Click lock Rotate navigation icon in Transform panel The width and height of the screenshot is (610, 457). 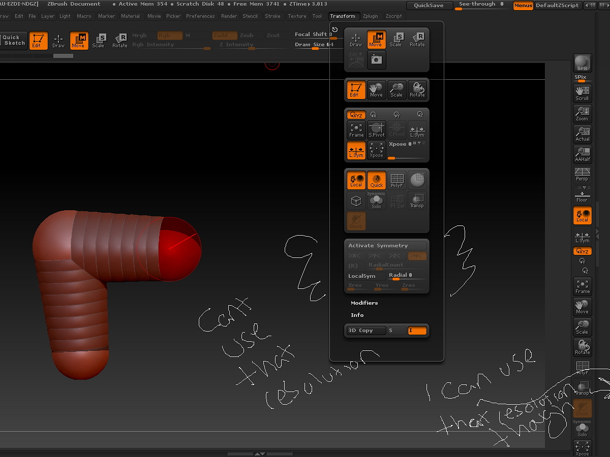[417, 90]
